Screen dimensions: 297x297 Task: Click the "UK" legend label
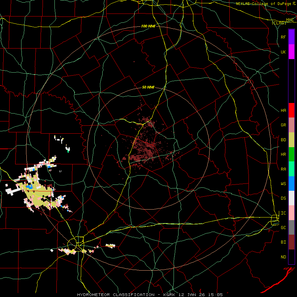coord(283,52)
